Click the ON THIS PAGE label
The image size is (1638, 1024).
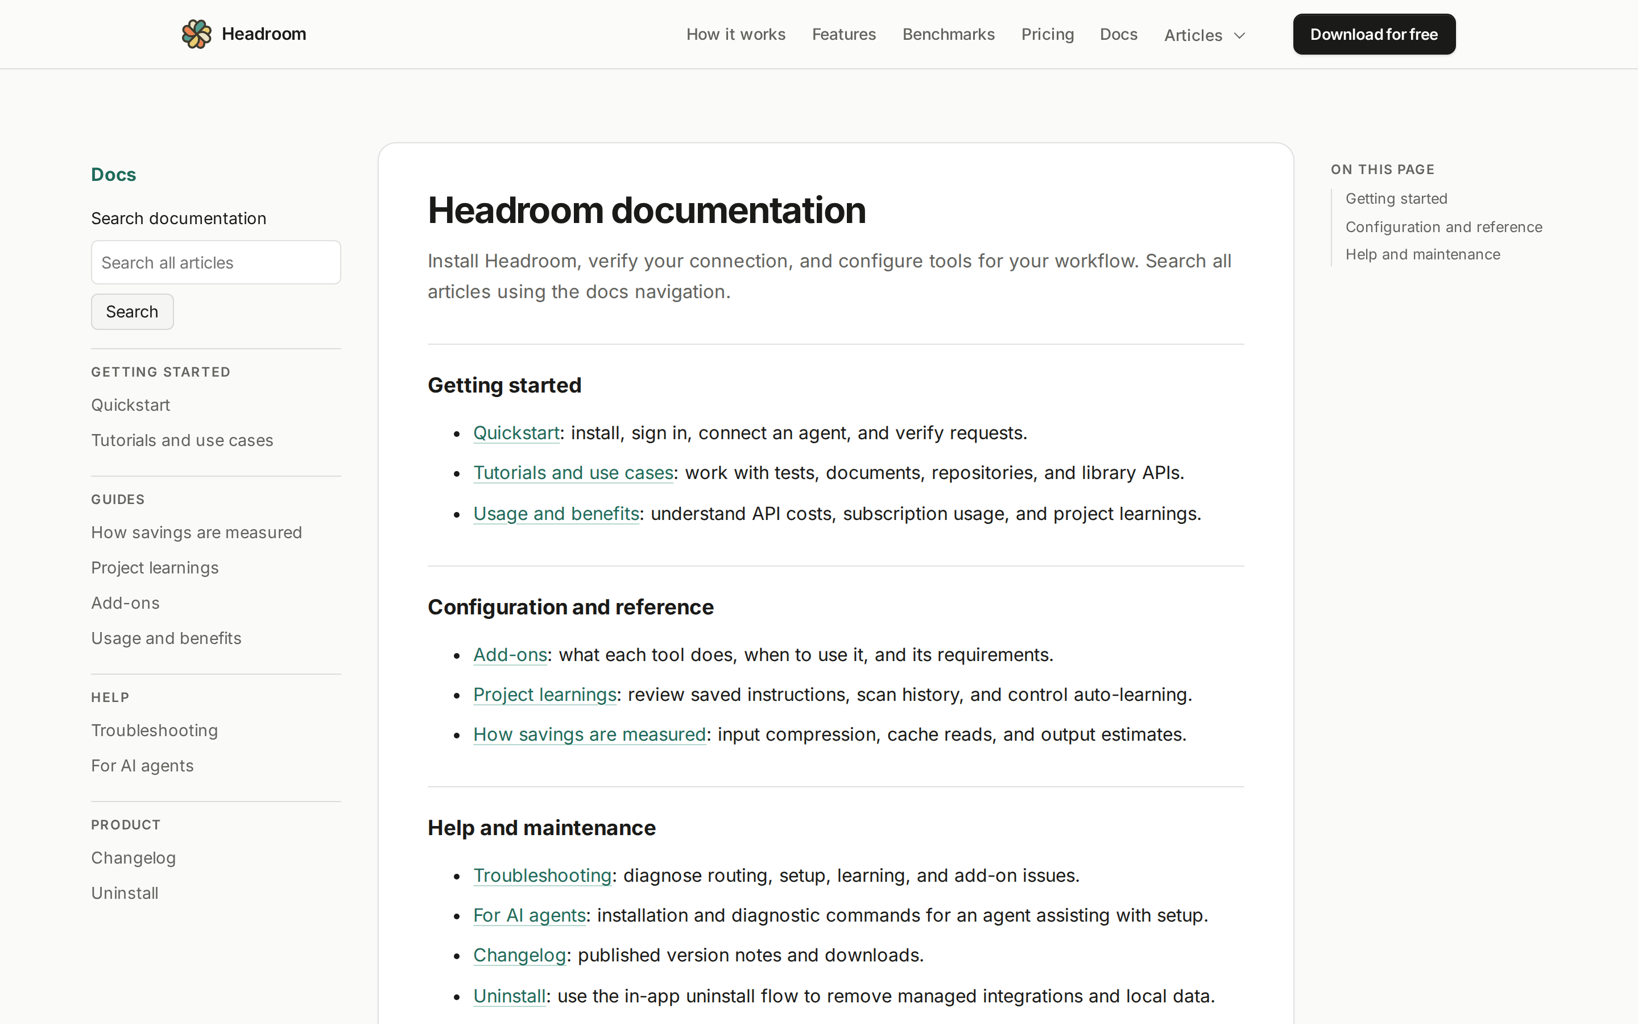point(1383,170)
